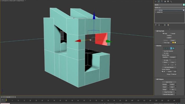Select Border sub-object level icon
This screenshot has width=185, height=104.
pos(169,48)
